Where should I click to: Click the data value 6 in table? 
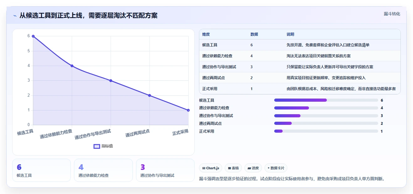[252, 45]
